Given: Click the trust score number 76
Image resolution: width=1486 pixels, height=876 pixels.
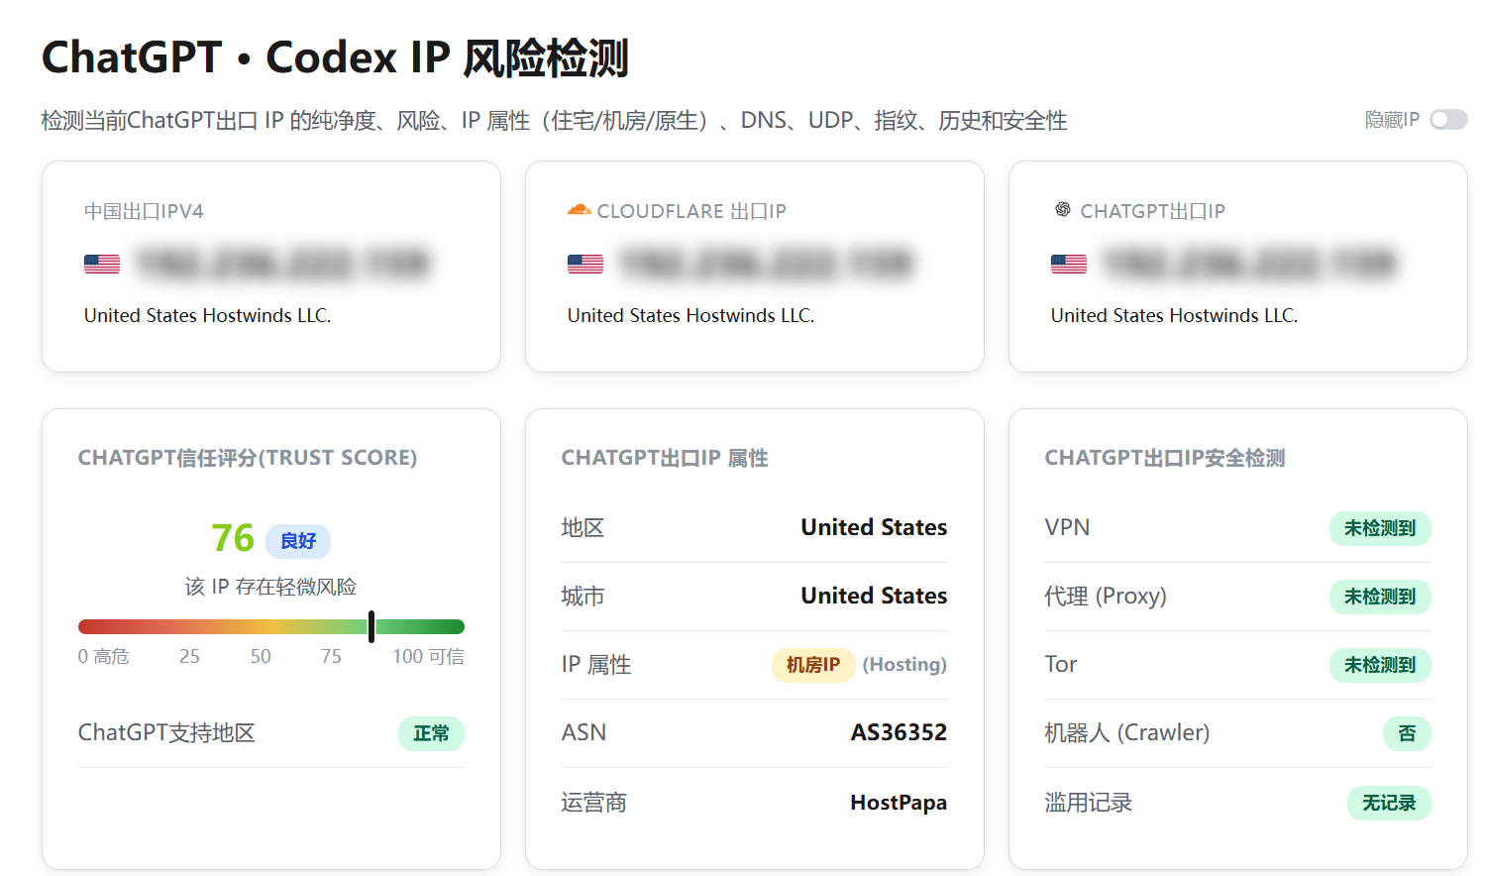Looking at the screenshot, I should [233, 538].
